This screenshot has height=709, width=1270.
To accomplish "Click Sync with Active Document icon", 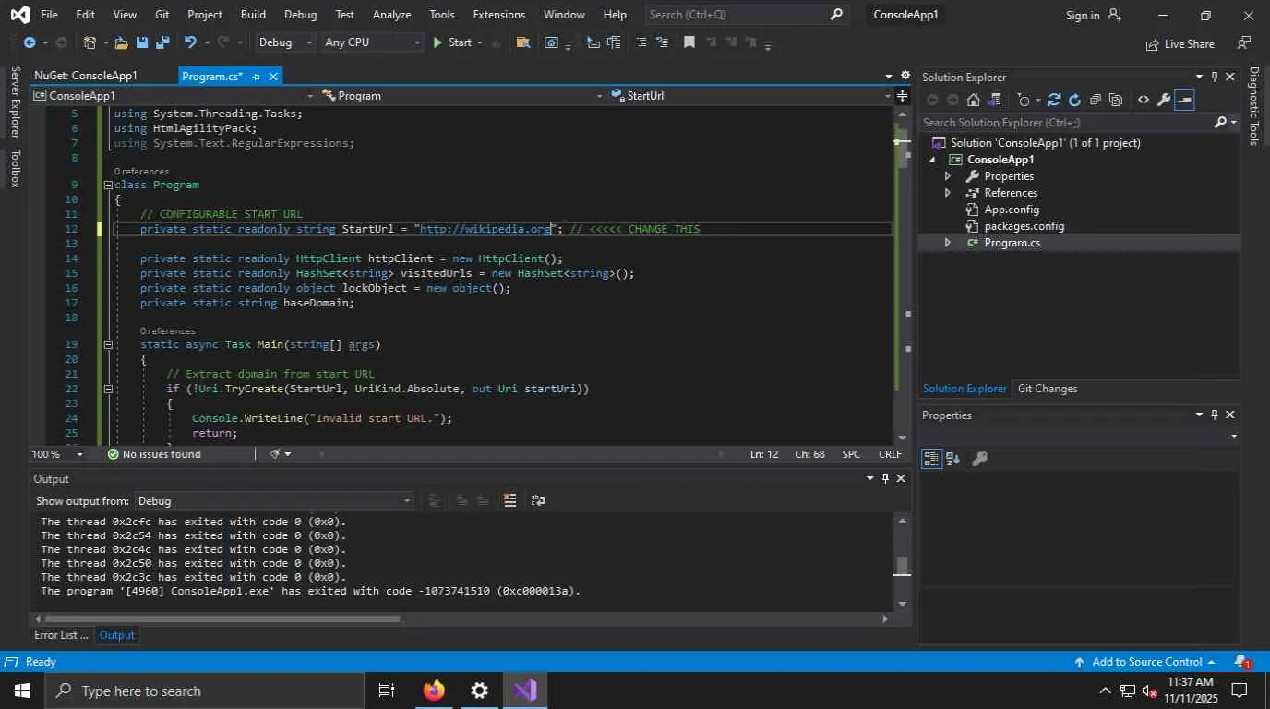I will (x=1053, y=100).
